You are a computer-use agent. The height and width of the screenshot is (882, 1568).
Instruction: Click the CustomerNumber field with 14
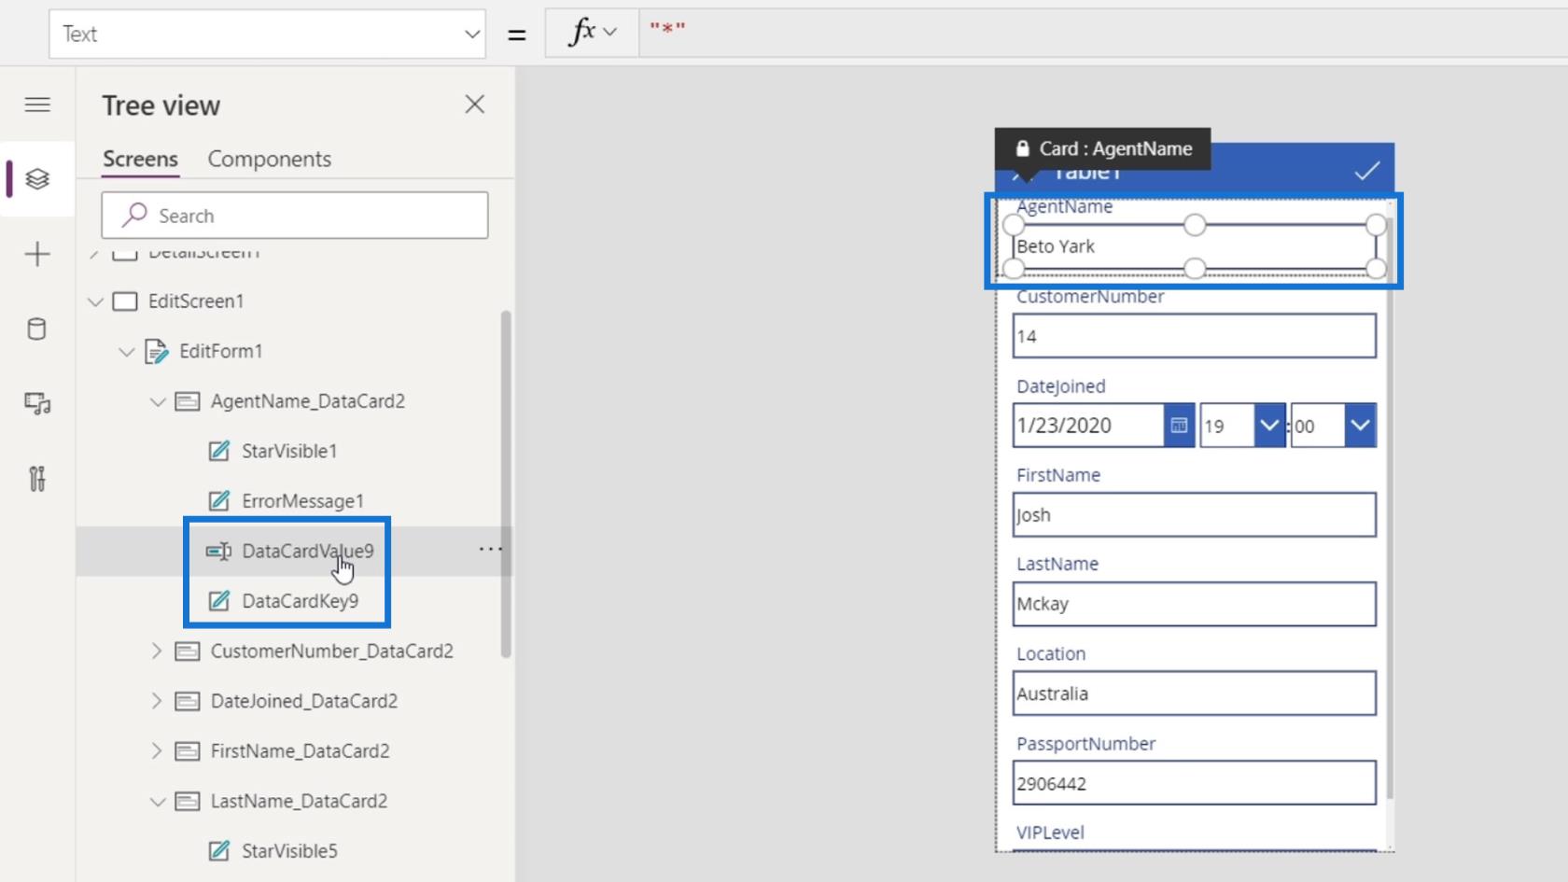click(1194, 336)
